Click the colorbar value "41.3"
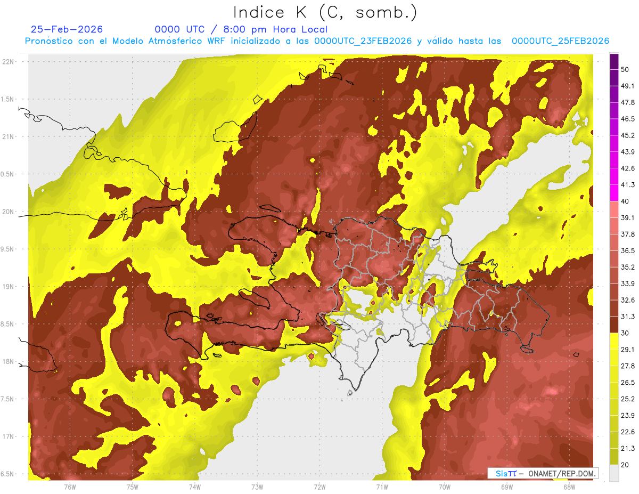Viewport: 639px width, 494px height. pos(628,185)
